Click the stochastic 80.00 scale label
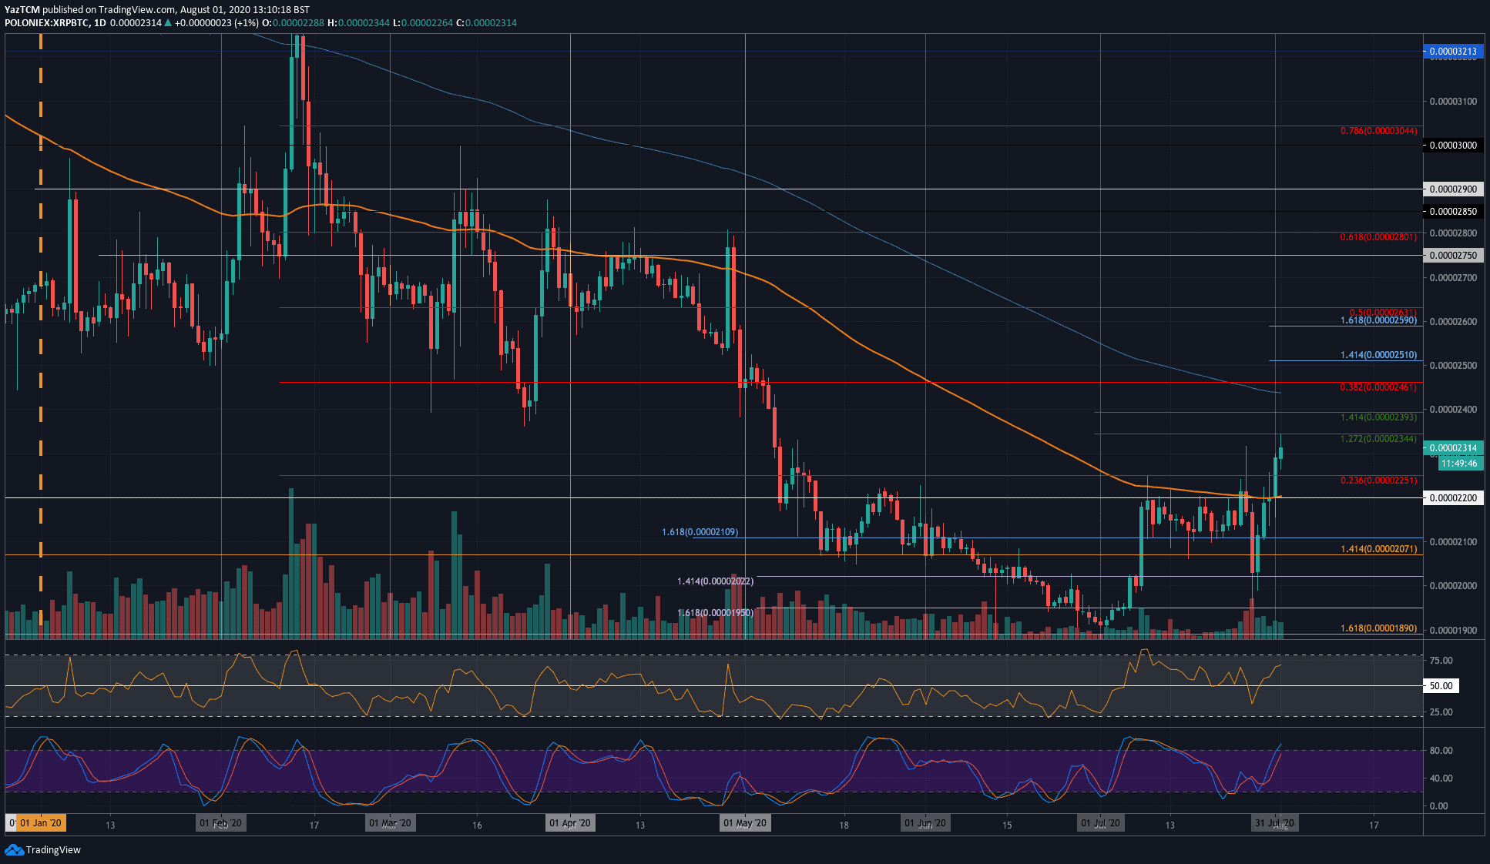Image resolution: width=1490 pixels, height=864 pixels. tap(1441, 751)
